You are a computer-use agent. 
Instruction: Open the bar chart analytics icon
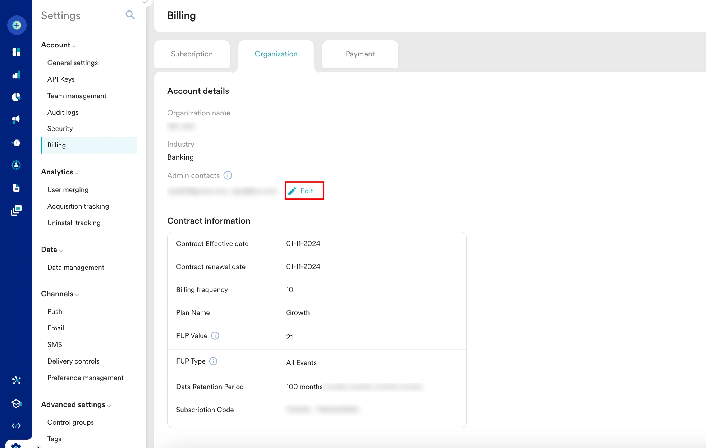(17, 75)
